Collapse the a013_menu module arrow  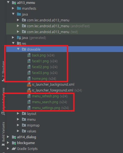point(8,2)
